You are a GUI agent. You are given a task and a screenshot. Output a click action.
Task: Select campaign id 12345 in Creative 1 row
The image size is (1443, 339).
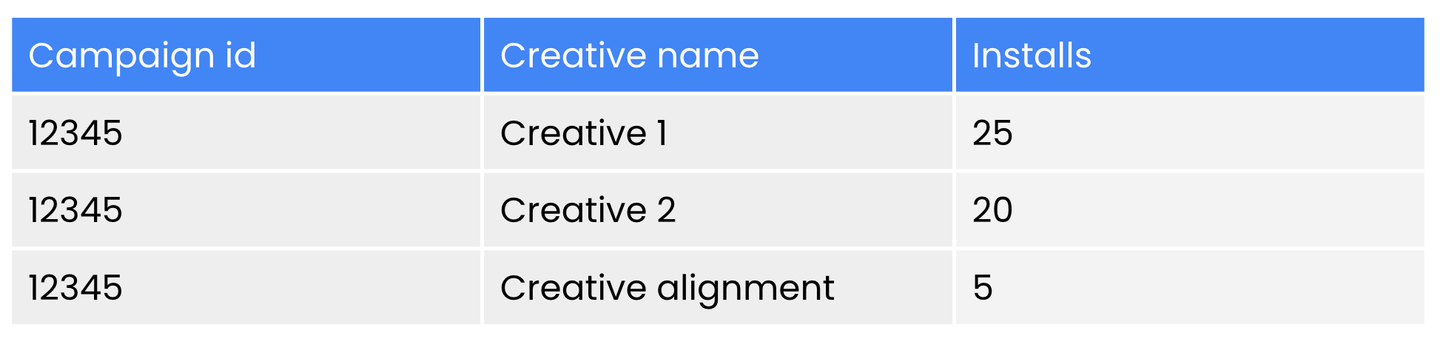[75, 133]
